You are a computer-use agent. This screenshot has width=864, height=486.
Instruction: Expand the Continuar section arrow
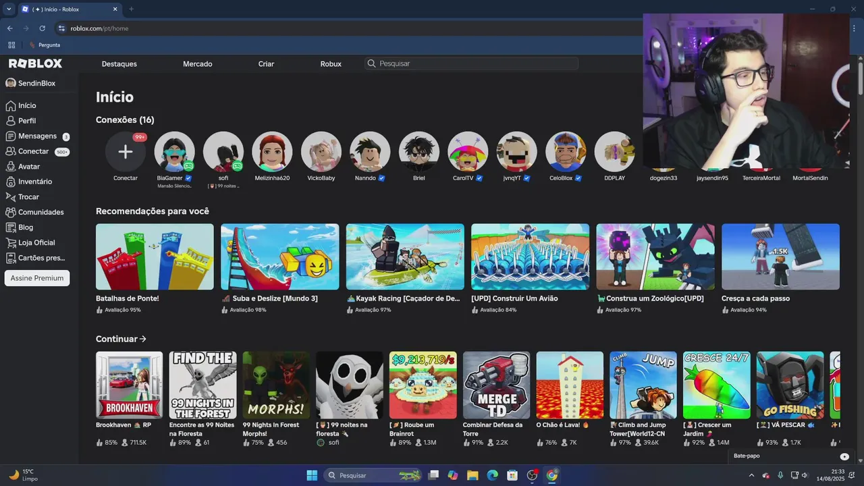click(142, 339)
